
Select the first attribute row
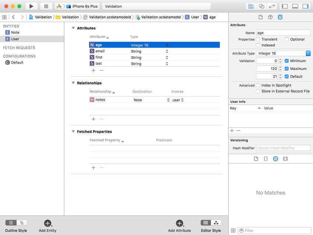click(x=154, y=57)
